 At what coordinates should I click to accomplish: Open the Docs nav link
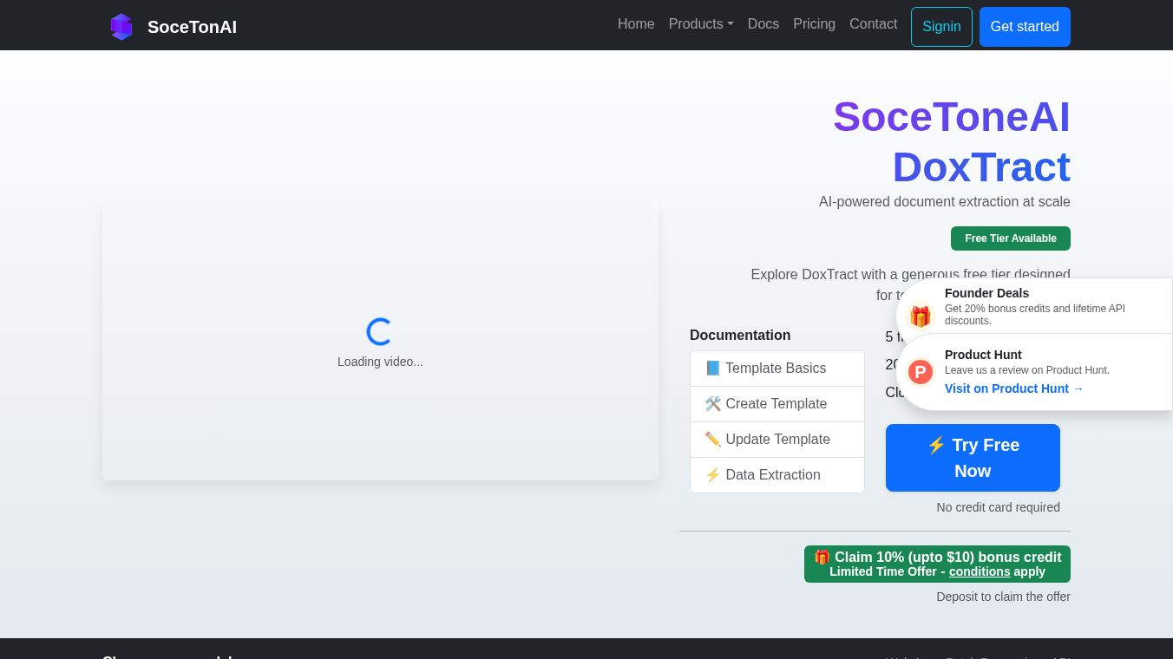tap(763, 24)
